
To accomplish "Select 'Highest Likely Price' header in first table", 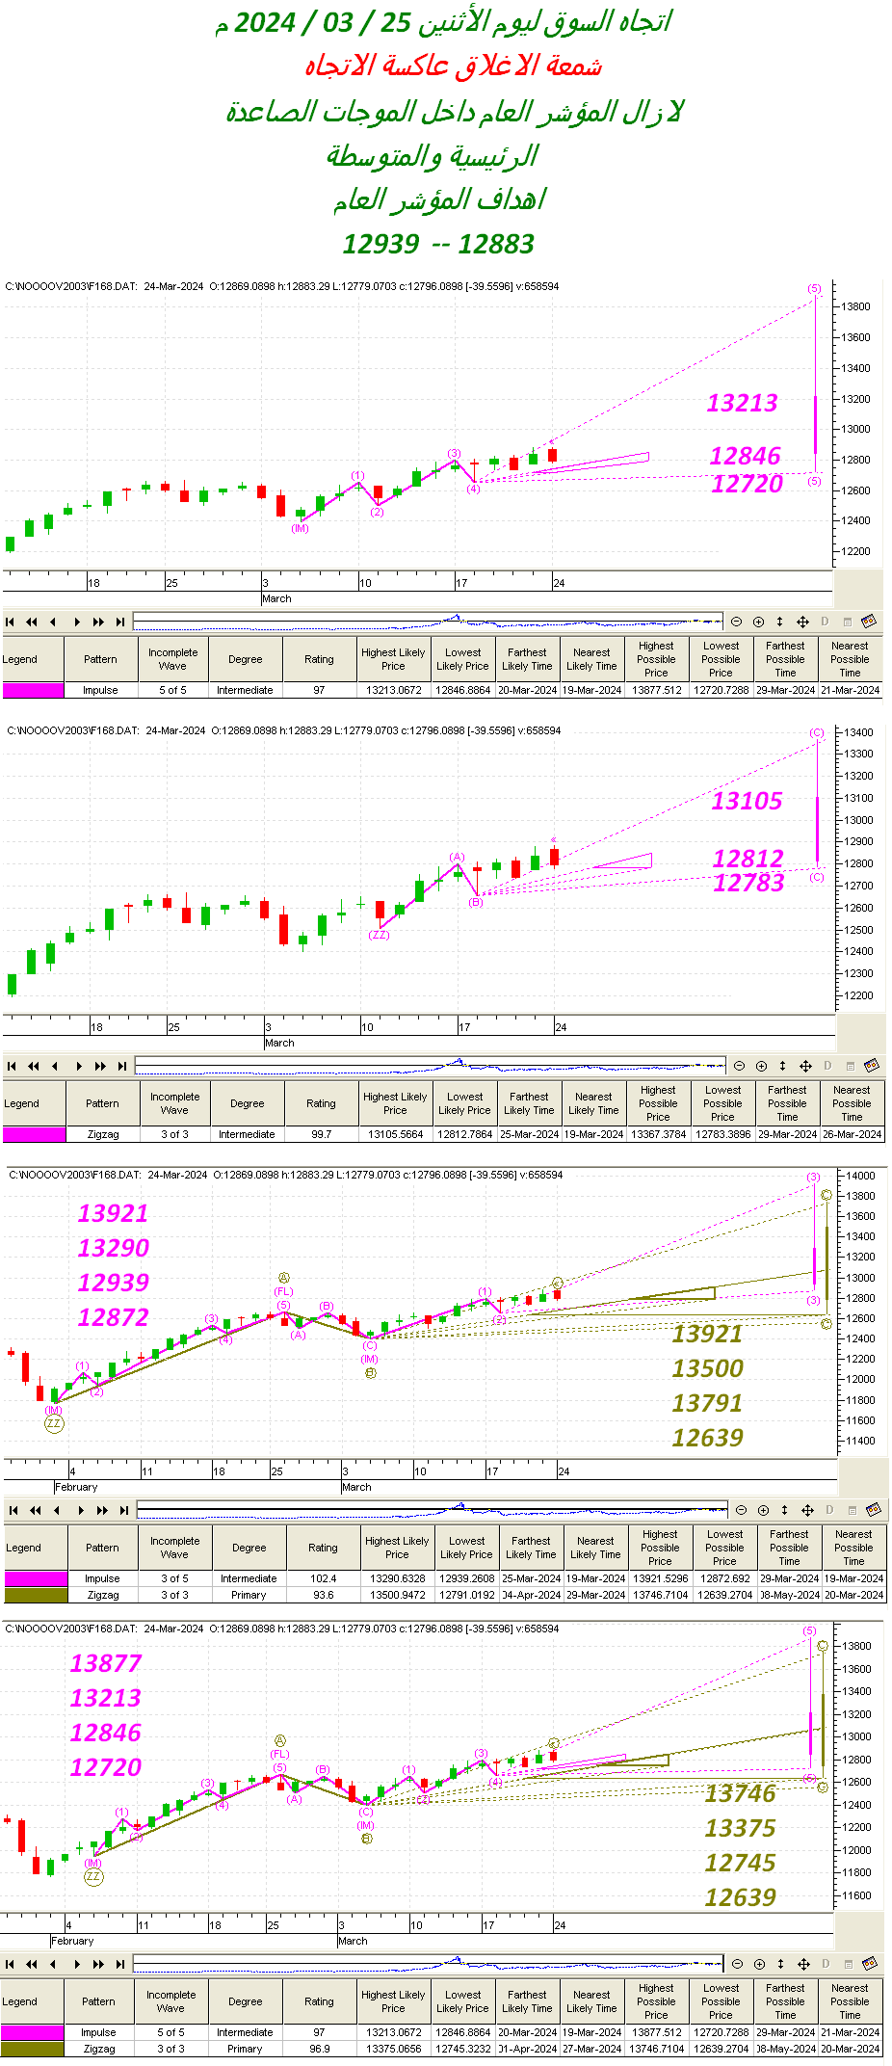I will coord(393,659).
